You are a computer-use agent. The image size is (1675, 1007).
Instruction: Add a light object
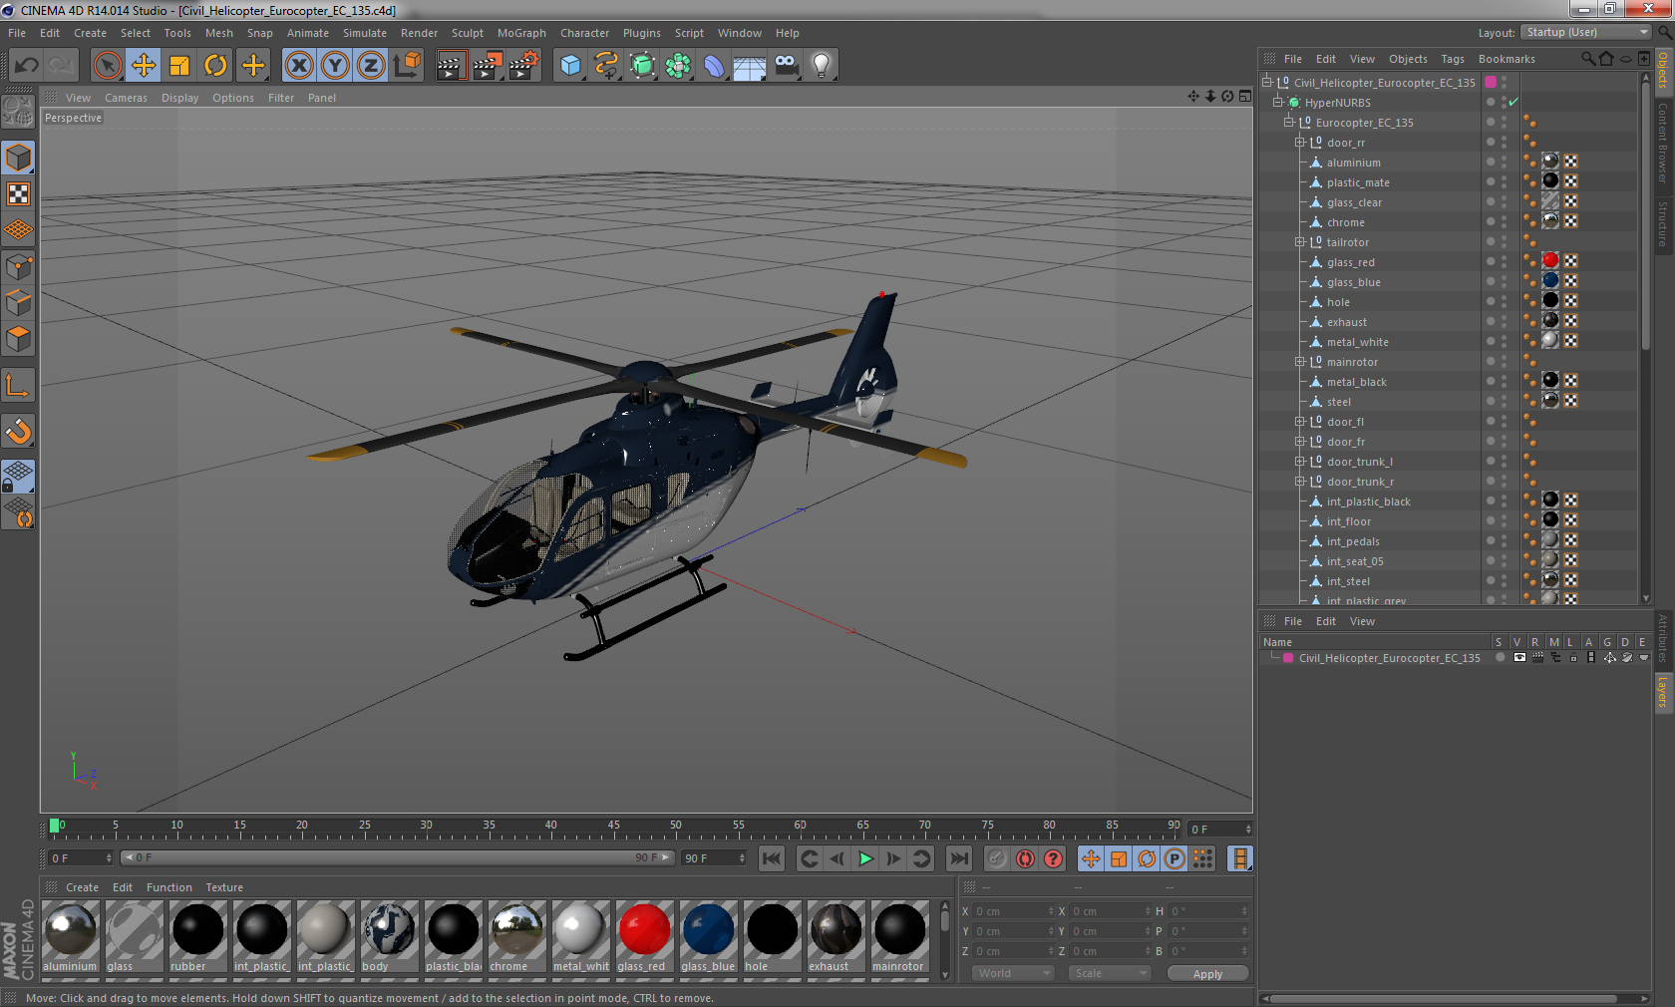coord(822,66)
